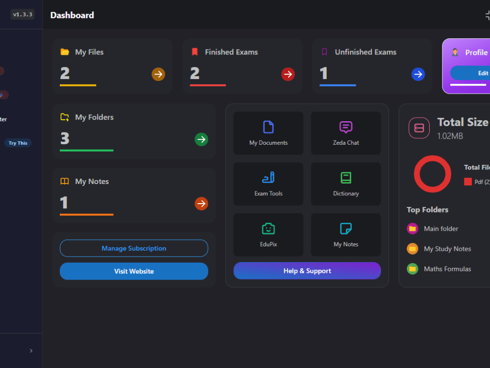Expand the sidebar with the chevron
The image size is (490, 368).
pos(31,351)
